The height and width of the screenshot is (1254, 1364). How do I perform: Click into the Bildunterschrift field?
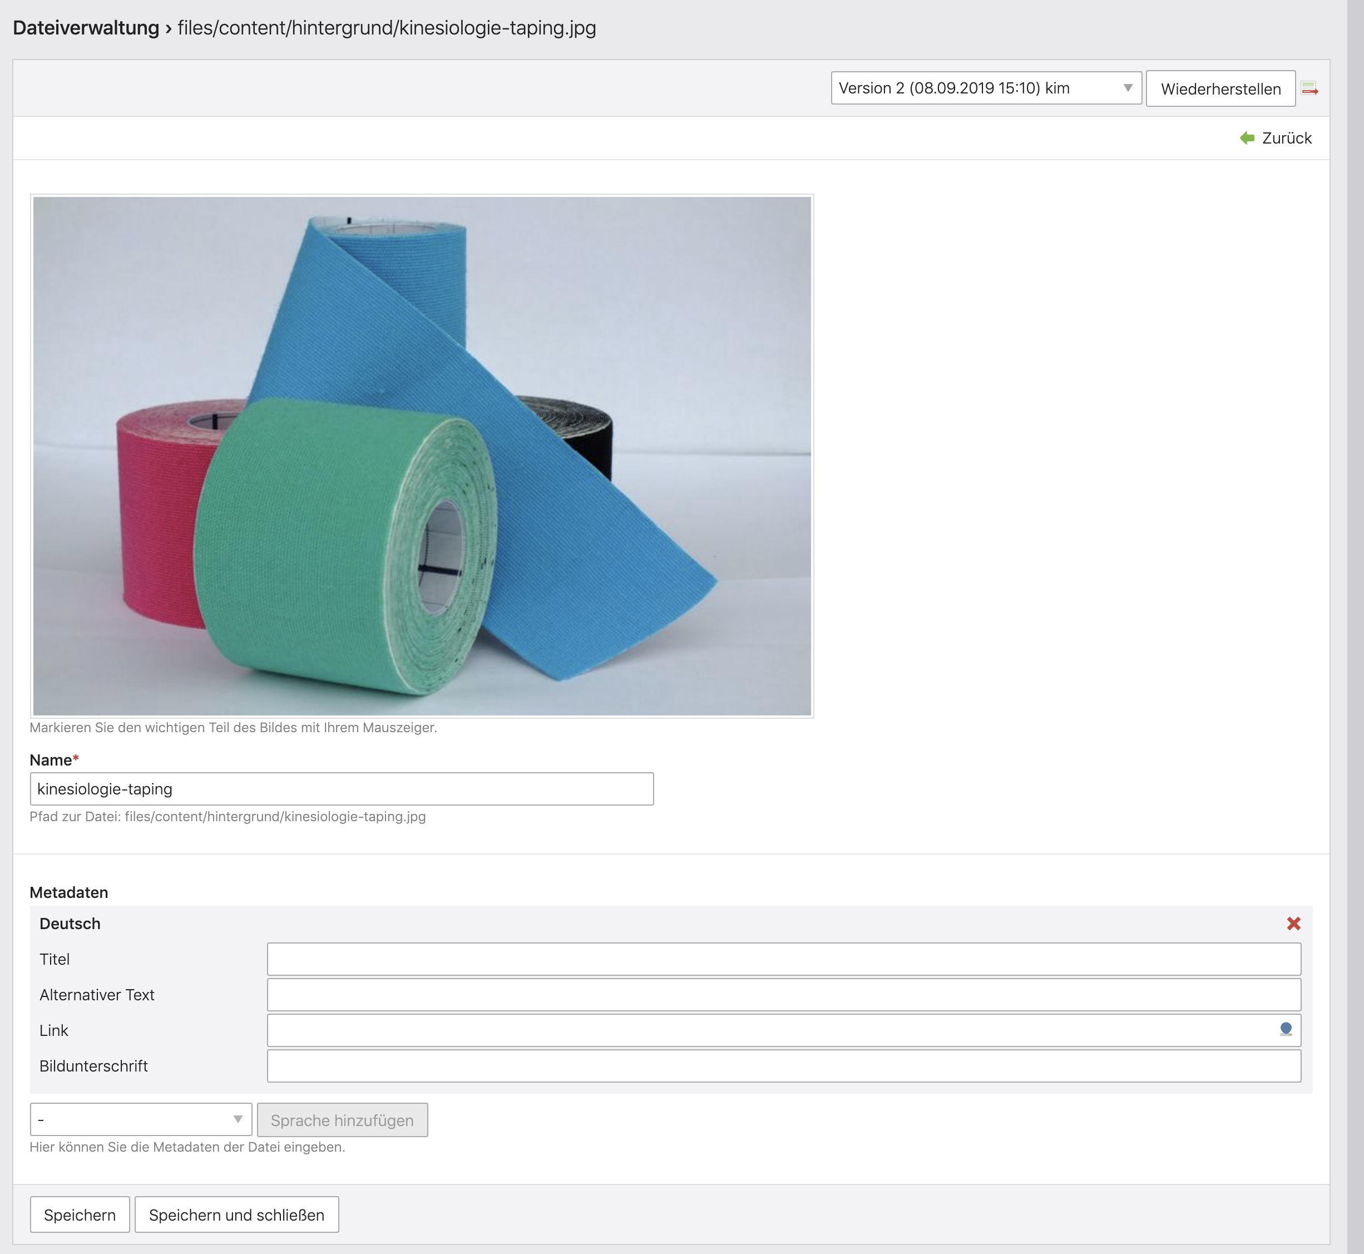coord(784,1065)
